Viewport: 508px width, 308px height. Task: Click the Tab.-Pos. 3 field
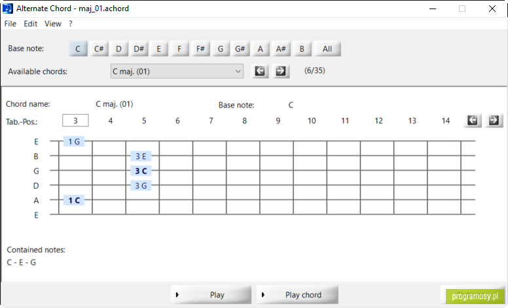75,121
